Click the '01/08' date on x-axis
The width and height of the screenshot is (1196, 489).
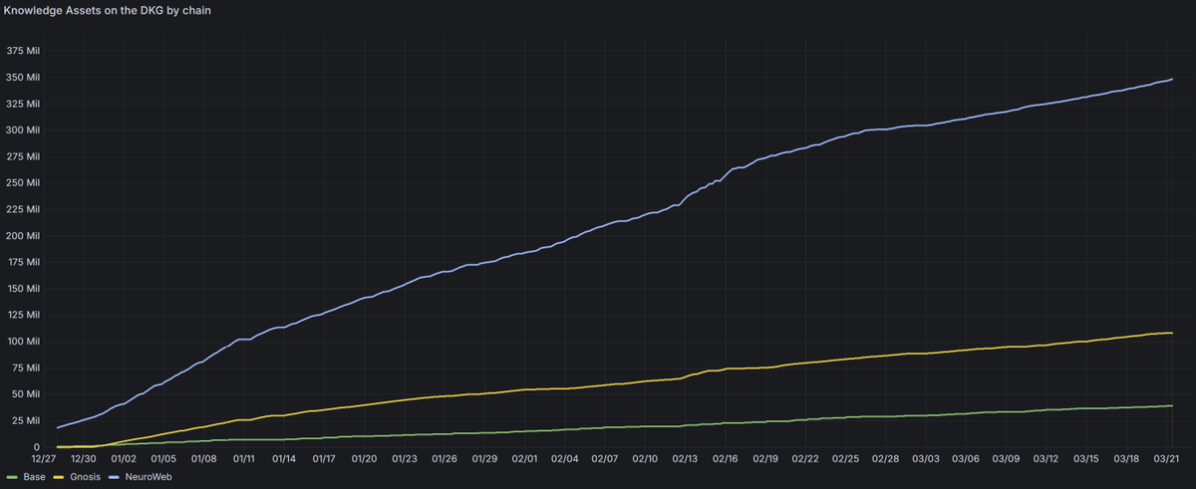coord(204,459)
